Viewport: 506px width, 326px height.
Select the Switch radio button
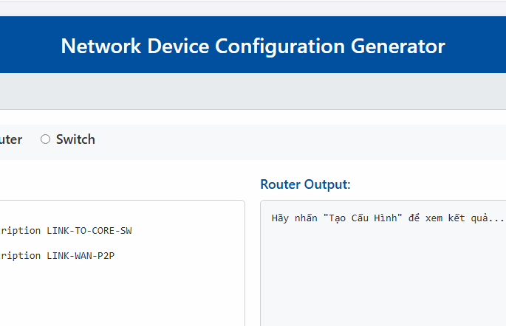coord(45,139)
